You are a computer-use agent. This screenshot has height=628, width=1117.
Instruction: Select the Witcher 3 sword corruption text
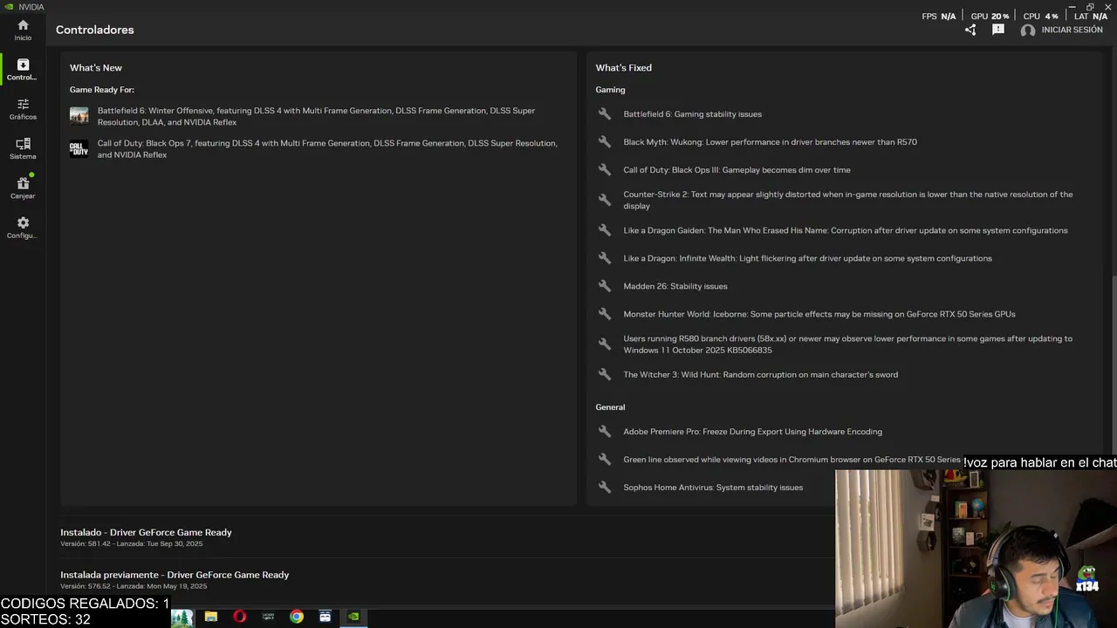[761, 374]
